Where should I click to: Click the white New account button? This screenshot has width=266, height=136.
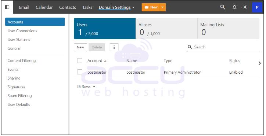pyautogui.click(x=80, y=47)
